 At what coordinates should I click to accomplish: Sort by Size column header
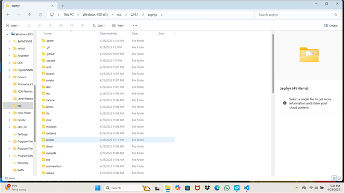[161, 33]
